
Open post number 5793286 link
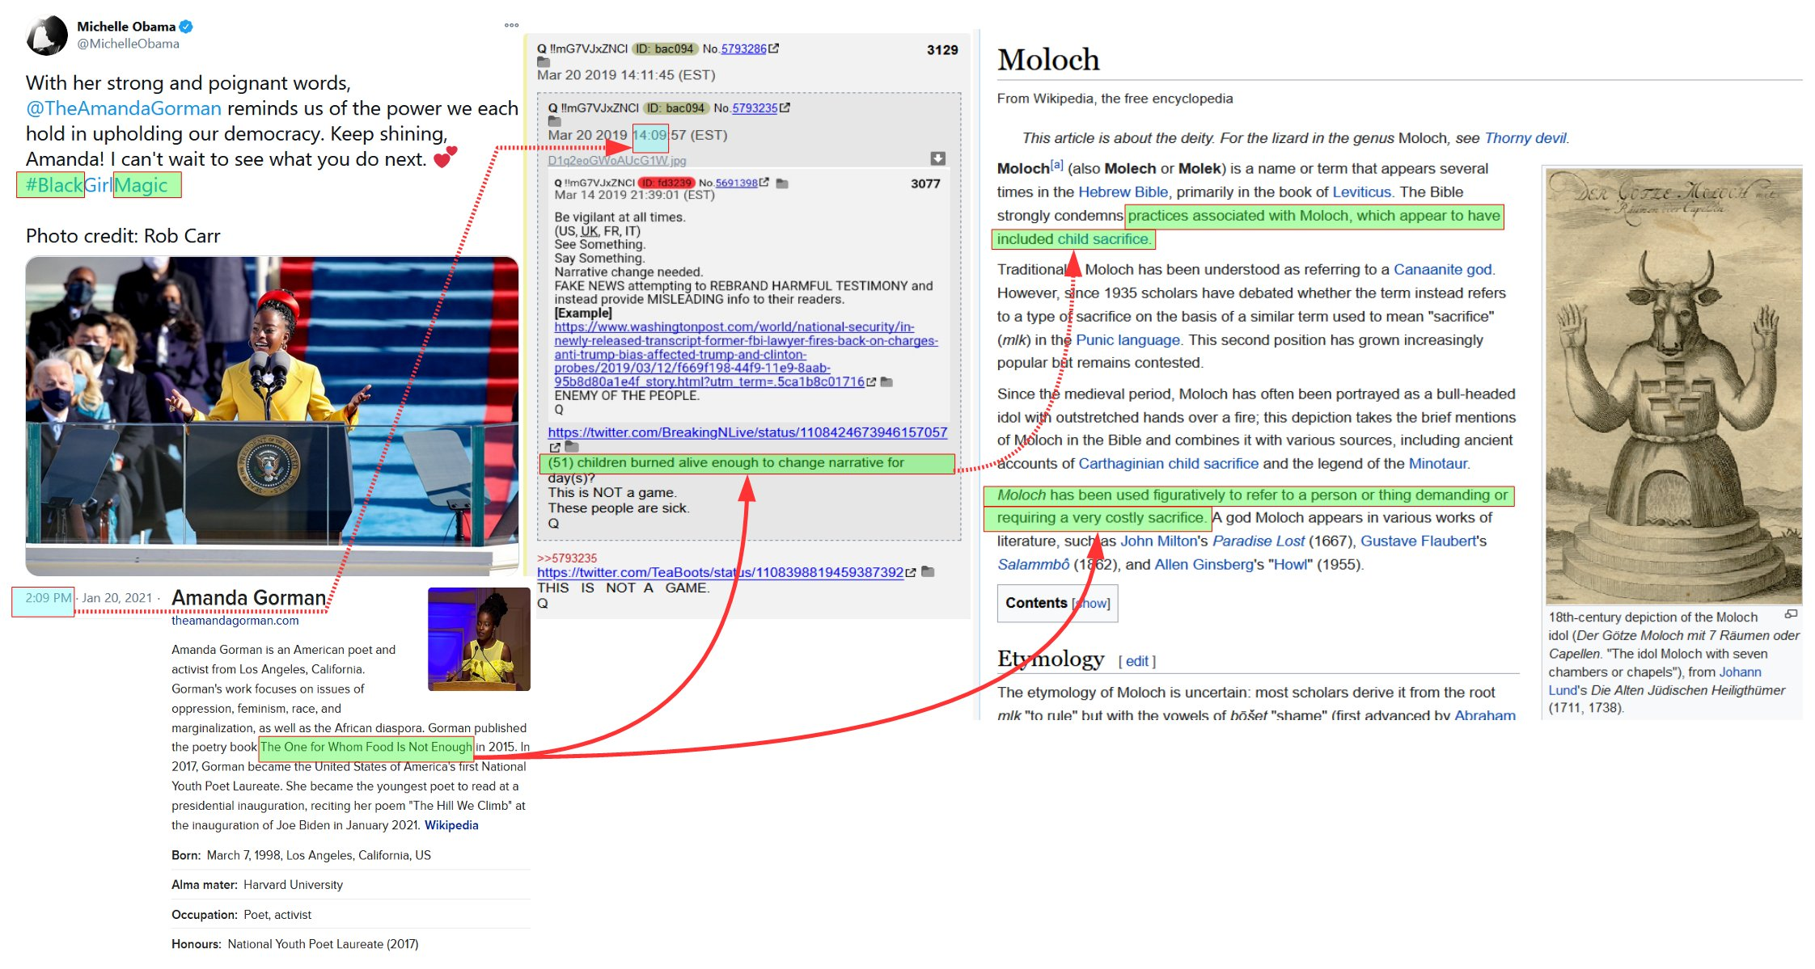(743, 48)
